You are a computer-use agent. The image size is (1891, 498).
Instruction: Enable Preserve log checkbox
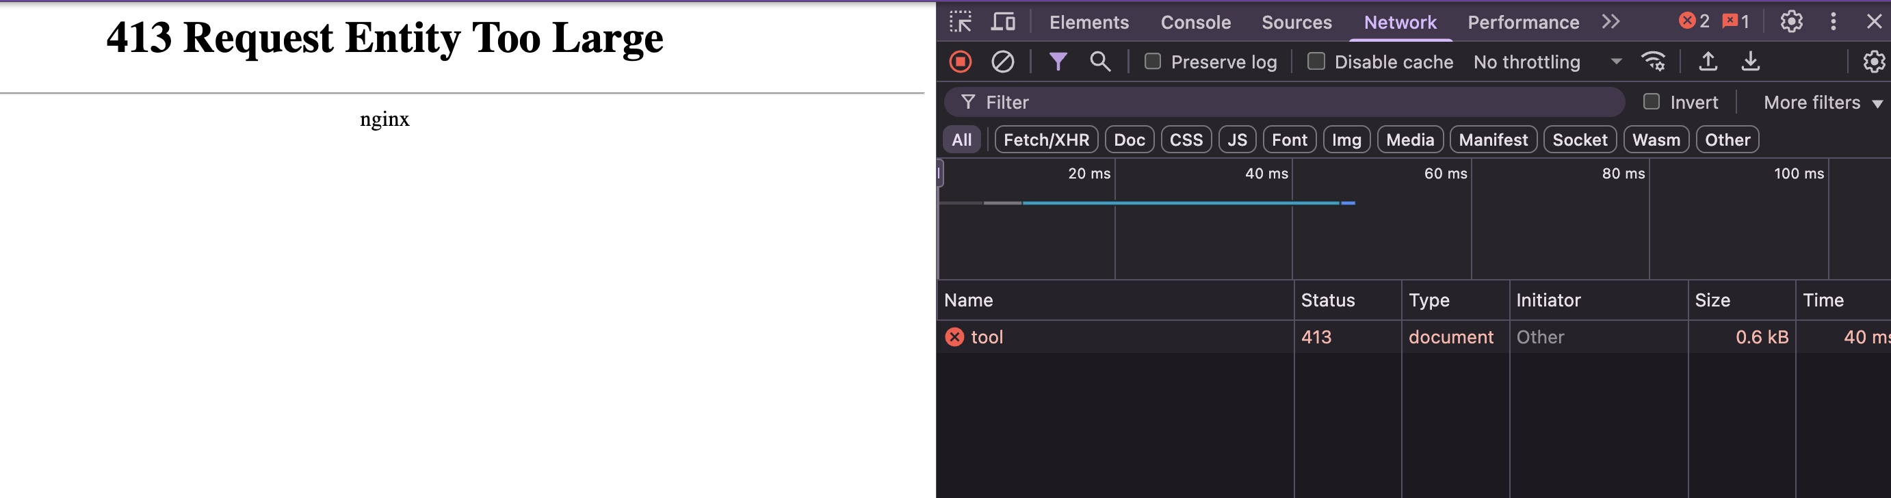[1153, 62]
